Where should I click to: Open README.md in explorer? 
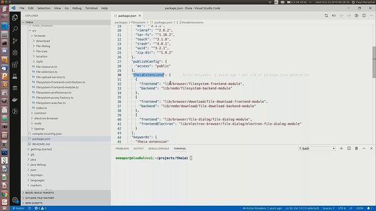[41, 144]
